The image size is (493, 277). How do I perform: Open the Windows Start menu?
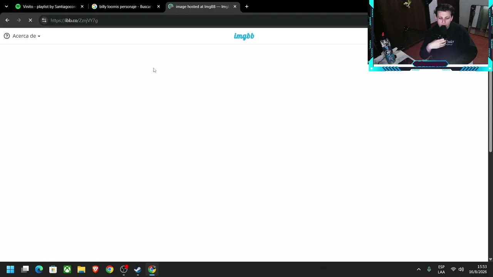click(x=10, y=269)
